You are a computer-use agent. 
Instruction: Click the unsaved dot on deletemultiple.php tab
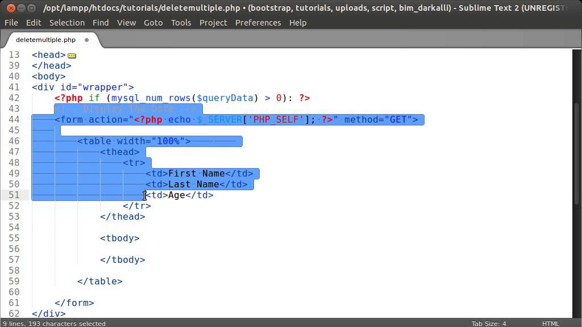click(x=86, y=40)
